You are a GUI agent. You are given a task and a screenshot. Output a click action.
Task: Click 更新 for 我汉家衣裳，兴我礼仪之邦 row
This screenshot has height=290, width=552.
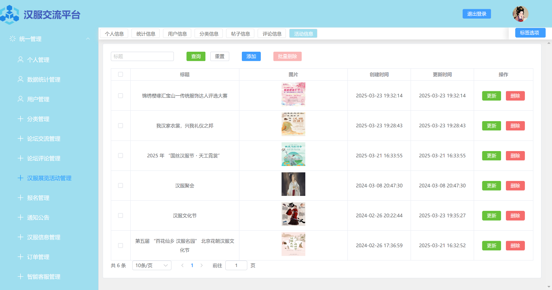click(x=491, y=126)
